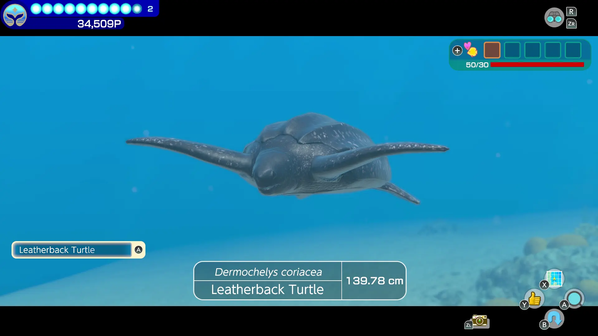Select the third empty creature slot
Screen dimensions: 598x336
click(533, 50)
